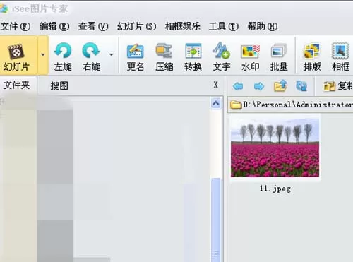Open the 文件(F) menu
The image size is (353, 262).
[16, 26]
